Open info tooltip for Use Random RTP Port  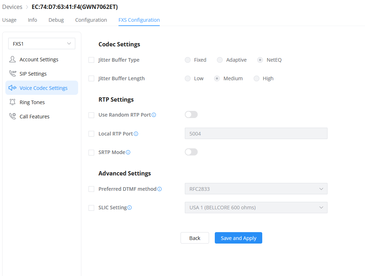pyautogui.click(x=154, y=115)
